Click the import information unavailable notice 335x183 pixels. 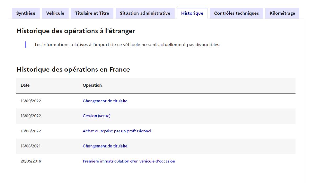pos(127,45)
